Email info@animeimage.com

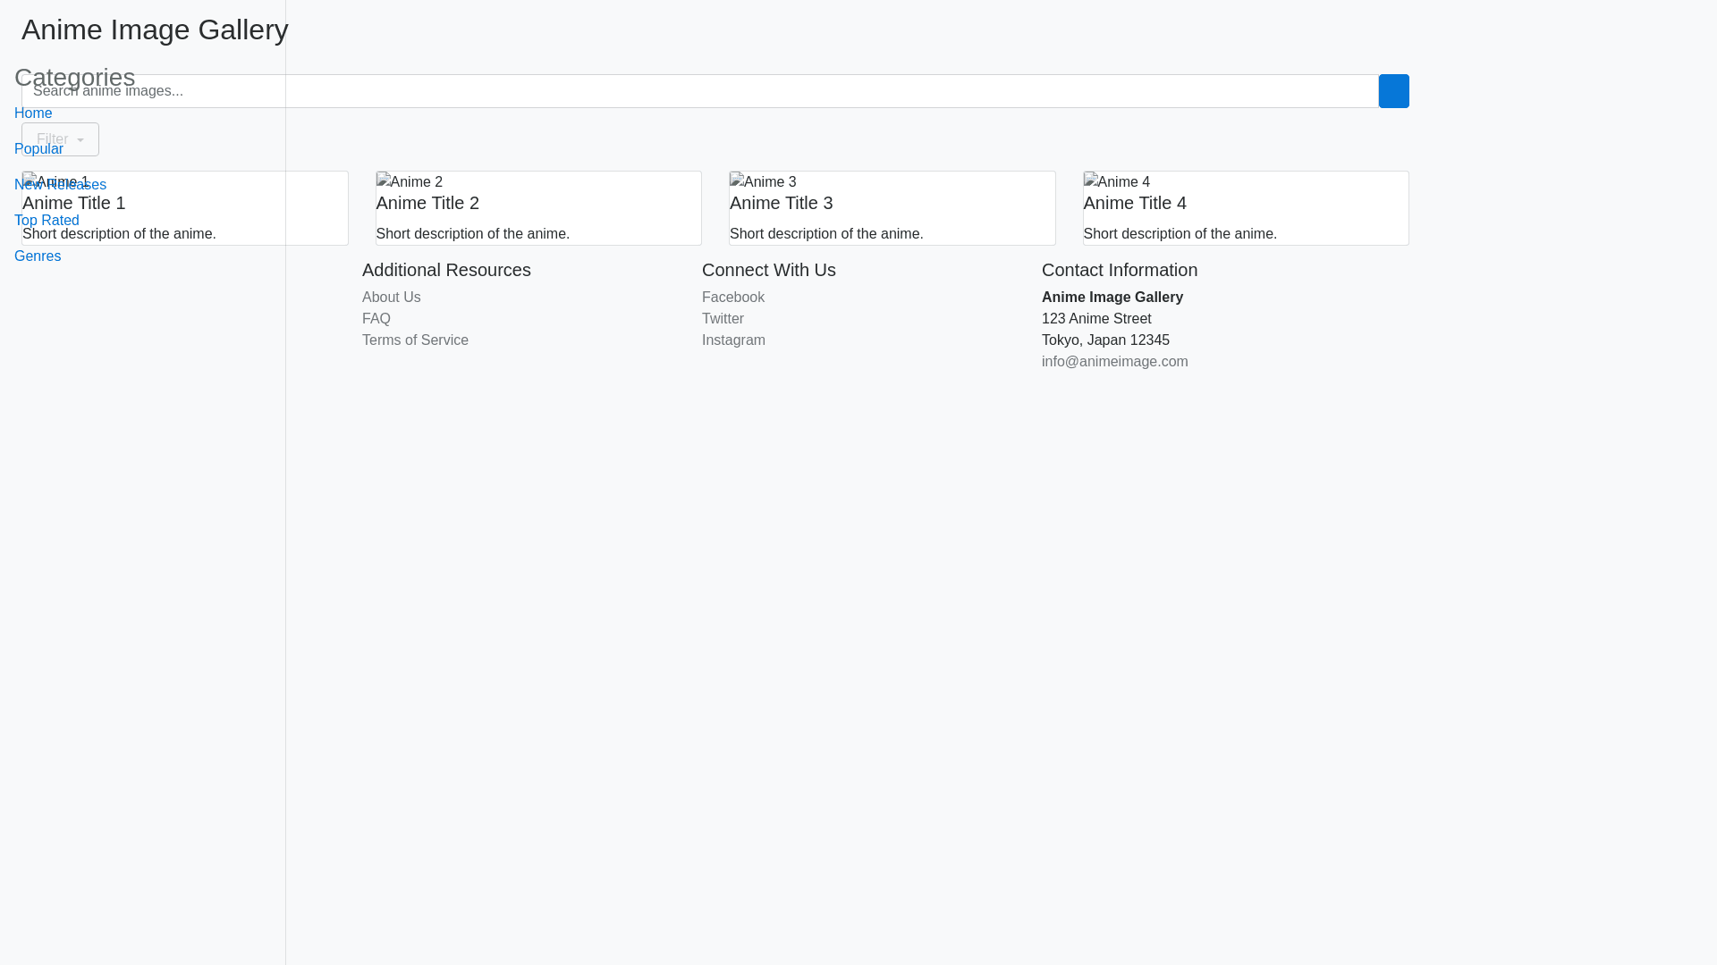coord(1114,361)
